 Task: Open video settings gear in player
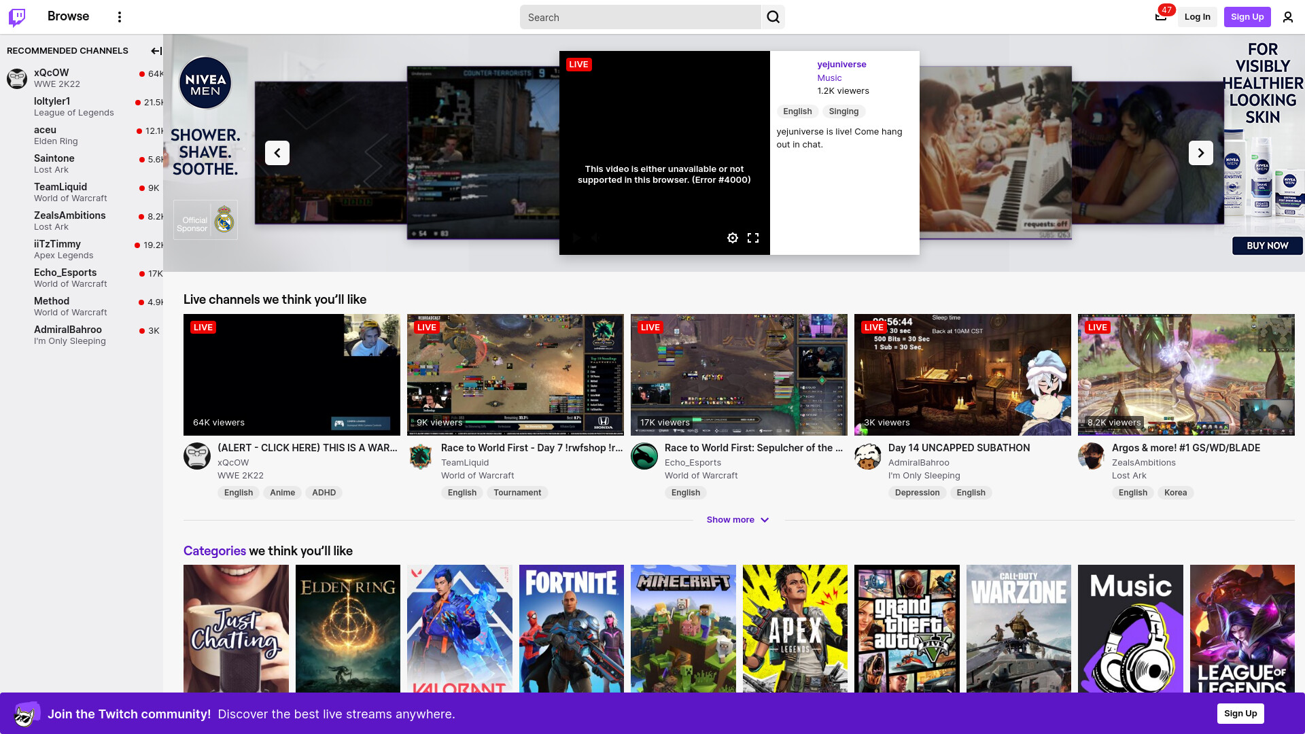tap(733, 238)
